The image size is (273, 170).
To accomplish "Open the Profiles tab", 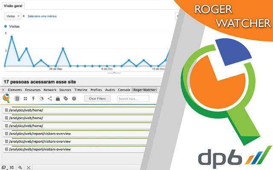I will [x=96, y=90].
